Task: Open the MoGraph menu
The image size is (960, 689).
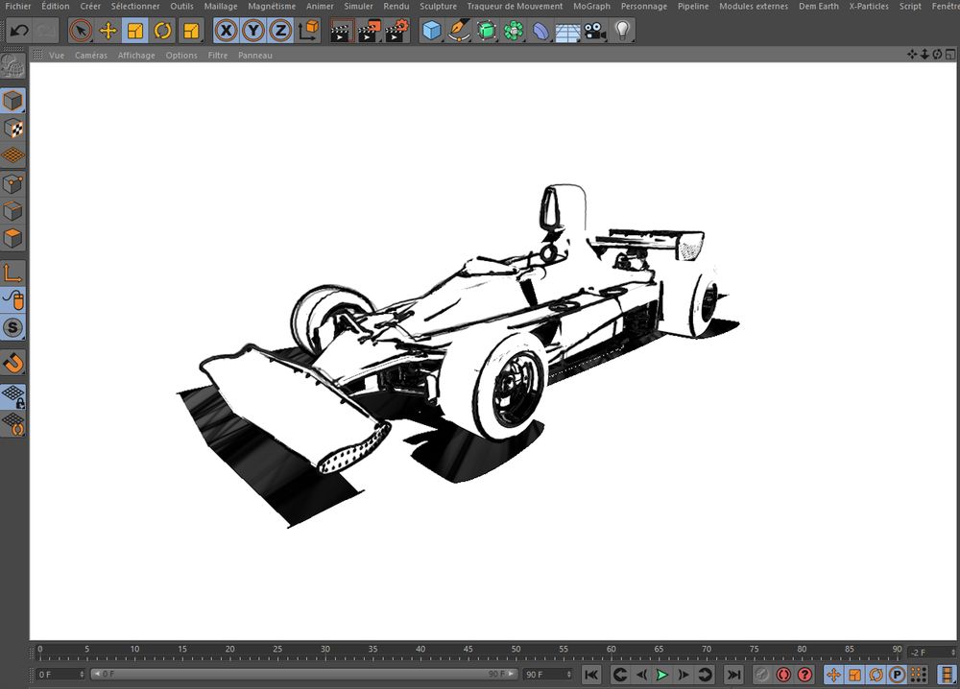Action: pyautogui.click(x=591, y=6)
